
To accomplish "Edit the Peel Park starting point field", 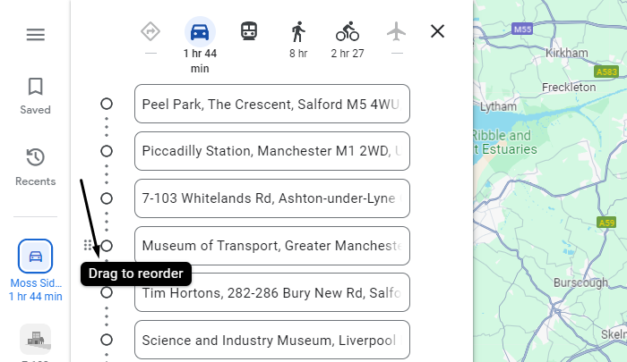I will point(272,104).
